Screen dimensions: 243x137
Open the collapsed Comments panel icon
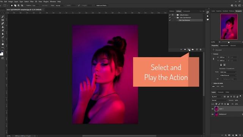tap(208, 20)
